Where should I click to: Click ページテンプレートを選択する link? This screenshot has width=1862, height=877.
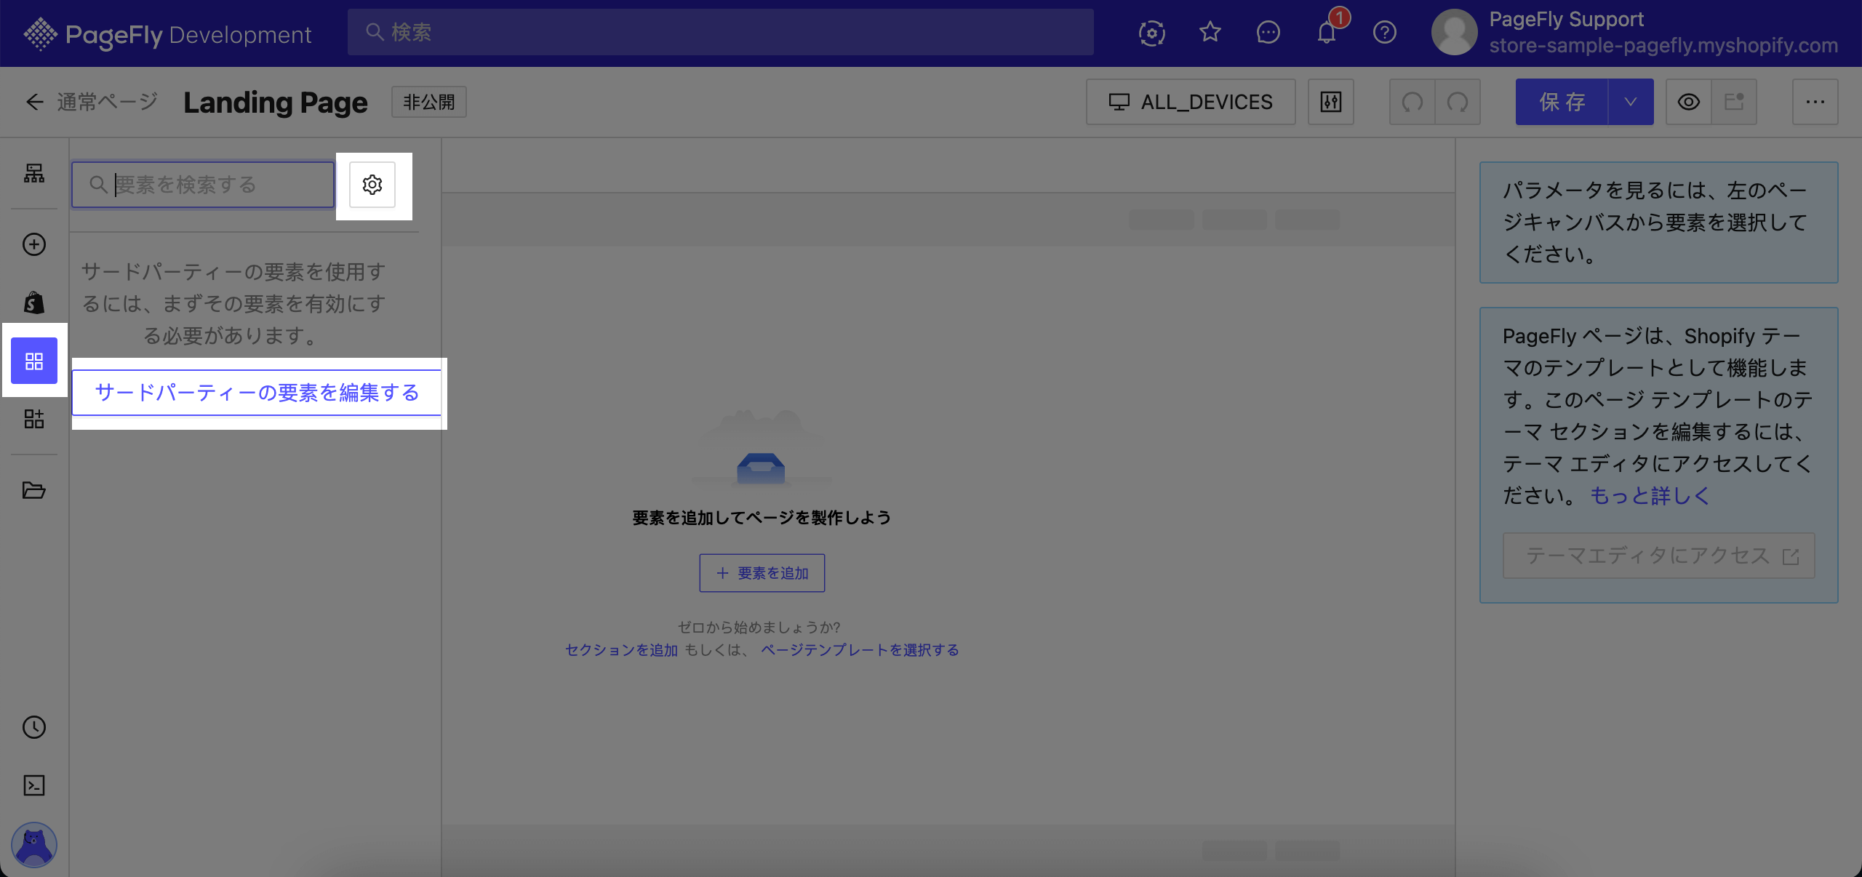click(x=860, y=650)
